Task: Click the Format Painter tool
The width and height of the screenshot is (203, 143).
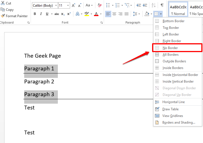Action: click(x=14, y=16)
